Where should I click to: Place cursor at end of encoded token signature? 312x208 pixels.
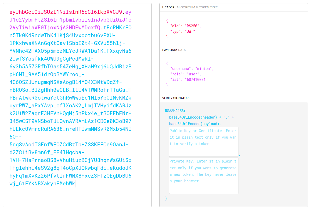click(75, 184)
